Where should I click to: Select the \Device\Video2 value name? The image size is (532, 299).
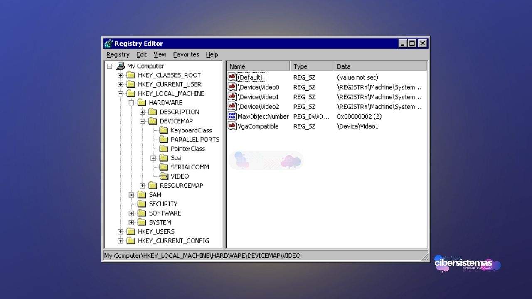pyautogui.click(x=259, y=107)
